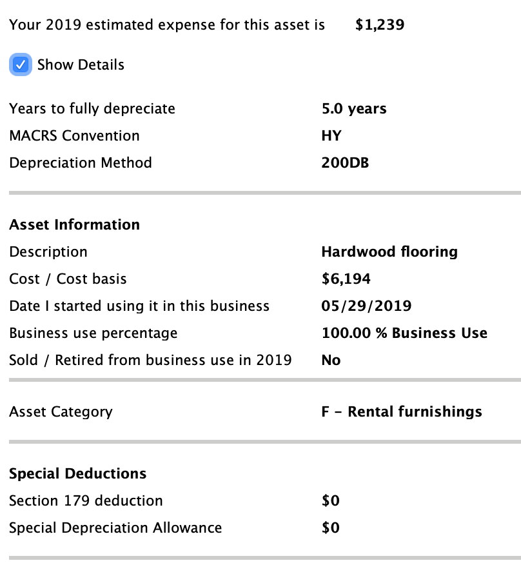Click the 05/29/2019 start date
This screenshot has width=521, height=583.
[x=366, y=306]
